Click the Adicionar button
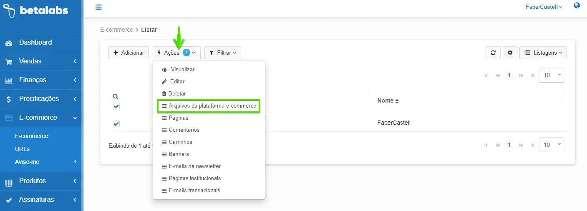587x211 pixels. coord(128,53)
